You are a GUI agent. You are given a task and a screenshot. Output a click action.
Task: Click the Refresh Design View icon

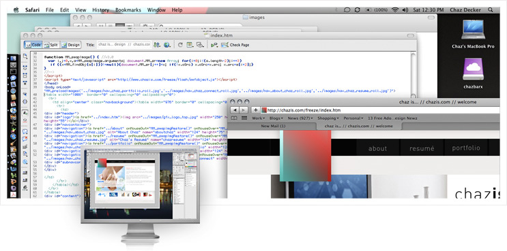pos(180,45)
